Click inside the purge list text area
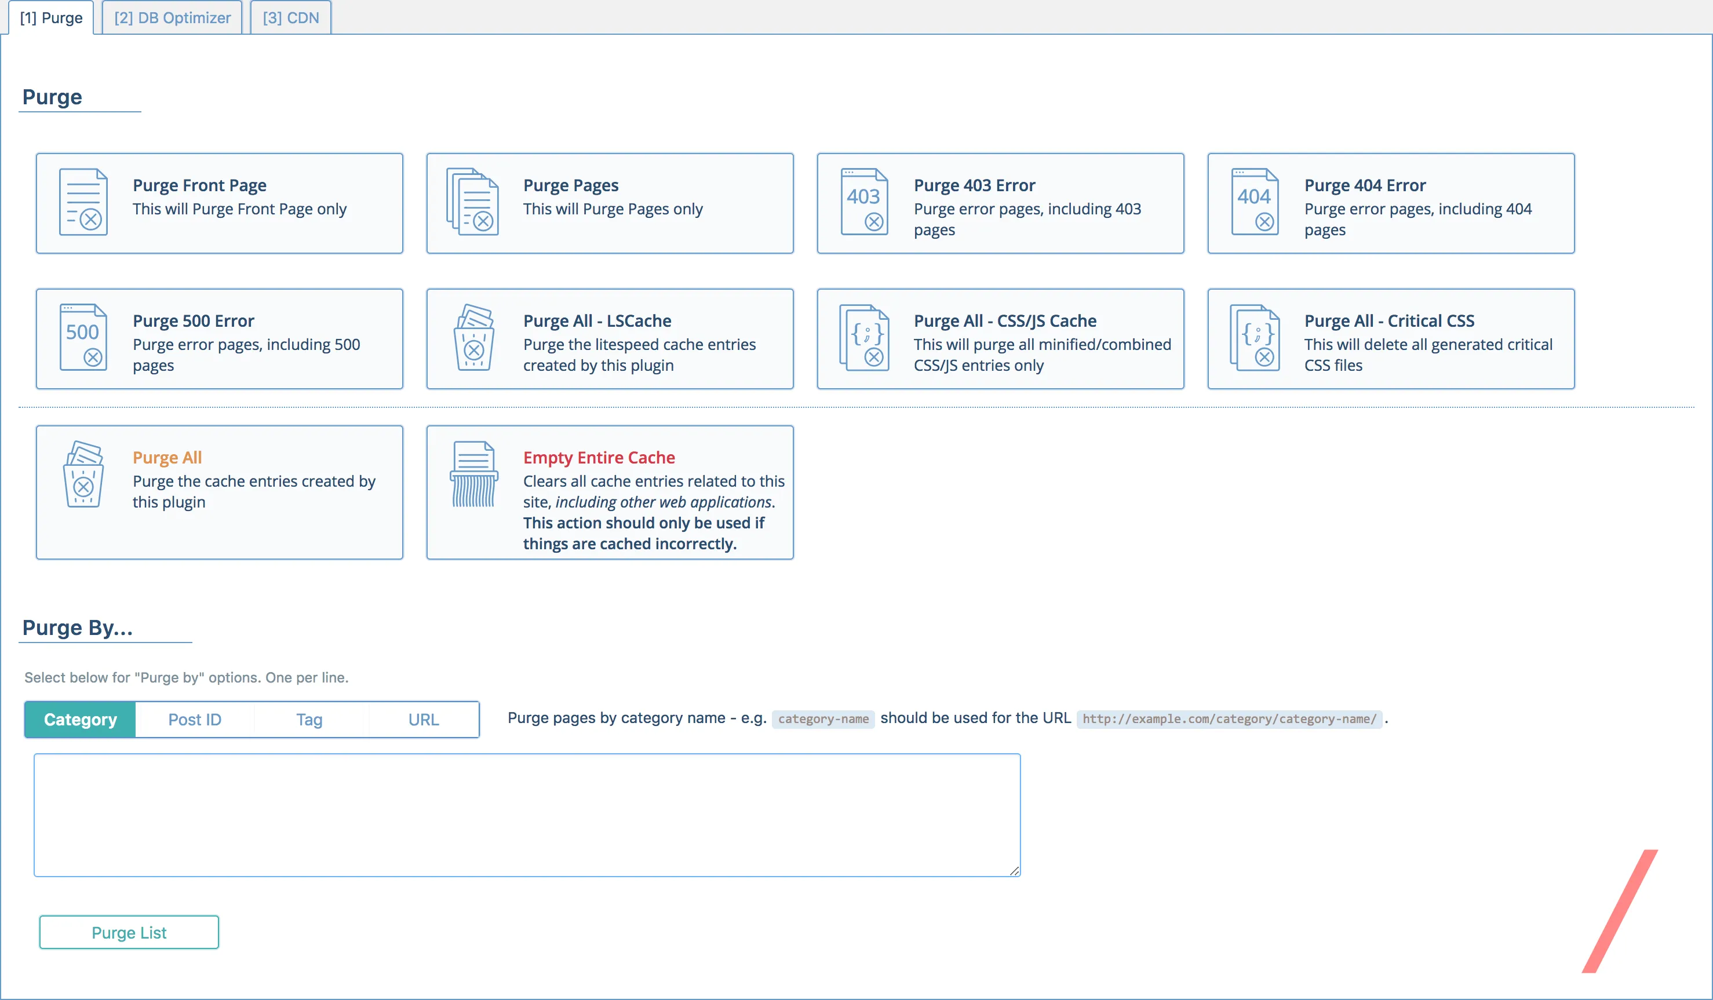This screenshot has height=1000, width=1713. [x=527, y=815]
